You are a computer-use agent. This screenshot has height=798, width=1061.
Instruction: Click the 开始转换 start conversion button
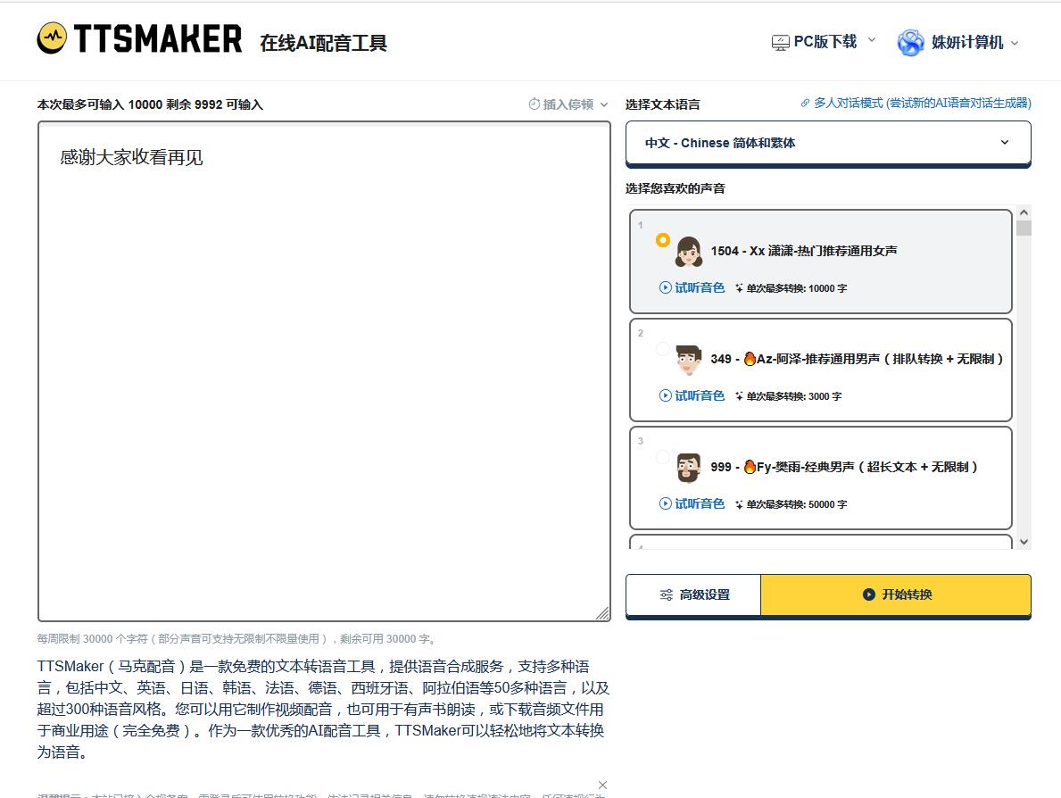896,594
